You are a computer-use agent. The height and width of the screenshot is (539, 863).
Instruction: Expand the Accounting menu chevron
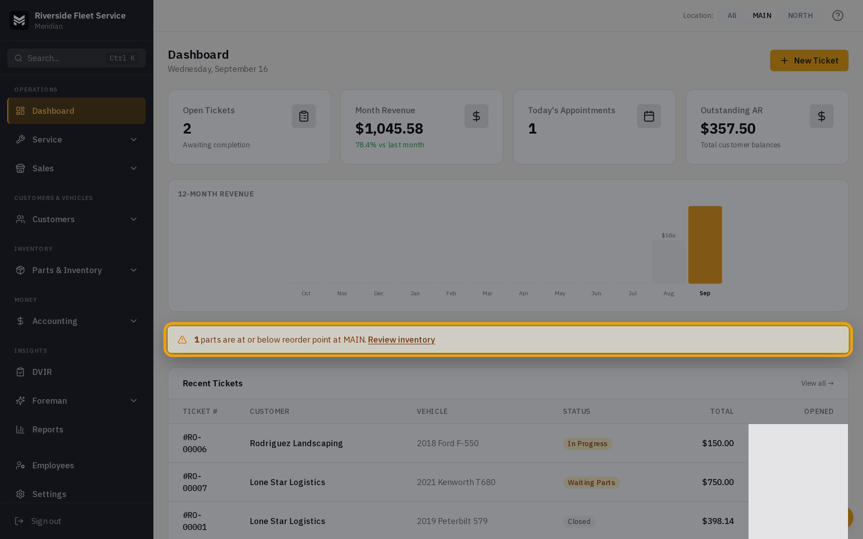pyautogui.click(x=134, y=321)
